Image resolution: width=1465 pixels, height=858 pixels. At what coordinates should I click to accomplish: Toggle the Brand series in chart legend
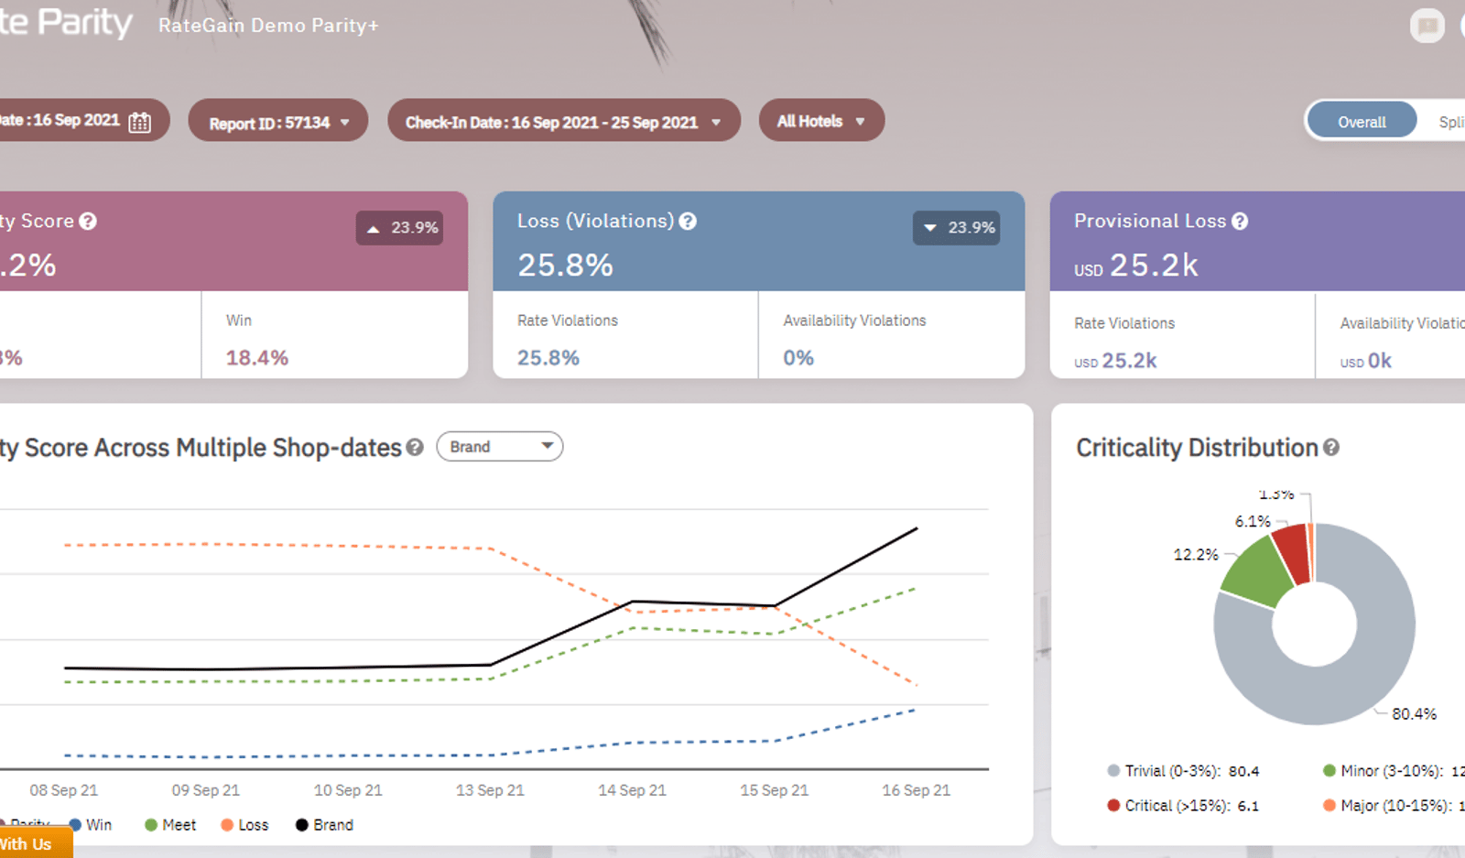[x=324, y=824]
